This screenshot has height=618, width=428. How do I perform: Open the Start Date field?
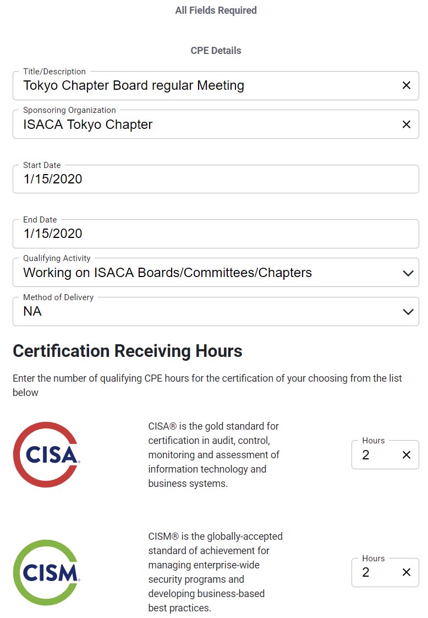(x=216, y=179)
